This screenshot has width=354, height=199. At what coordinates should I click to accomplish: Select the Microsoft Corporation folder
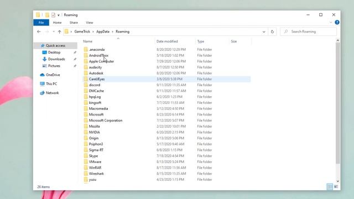[x=106, y=121]
